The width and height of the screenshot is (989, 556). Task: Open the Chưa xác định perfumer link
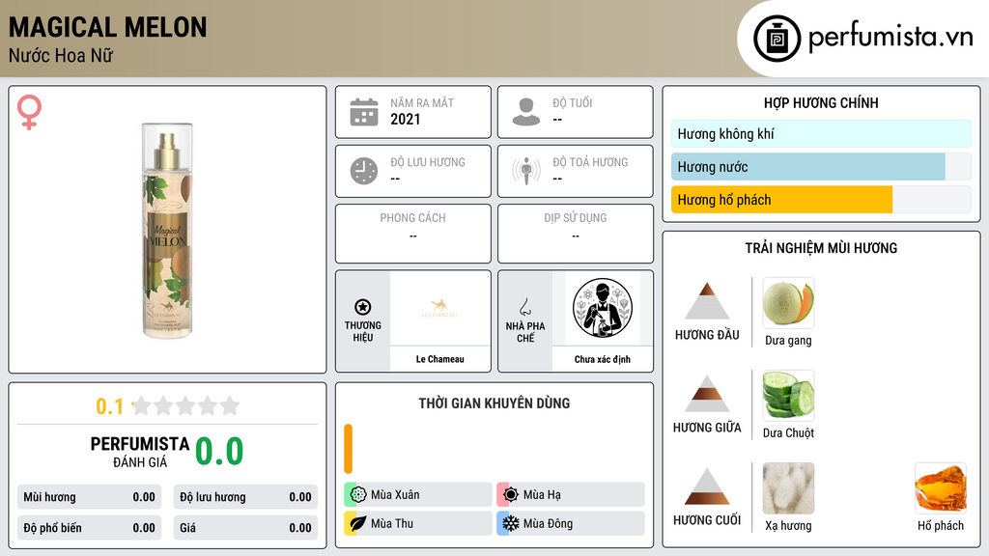[x=603, y=359]
